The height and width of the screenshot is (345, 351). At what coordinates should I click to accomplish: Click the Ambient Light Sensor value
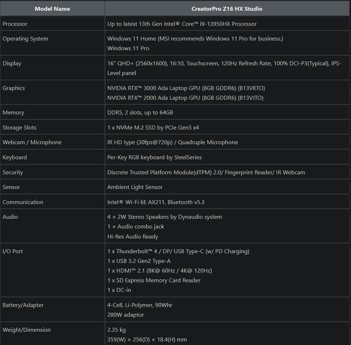[135, 187]
